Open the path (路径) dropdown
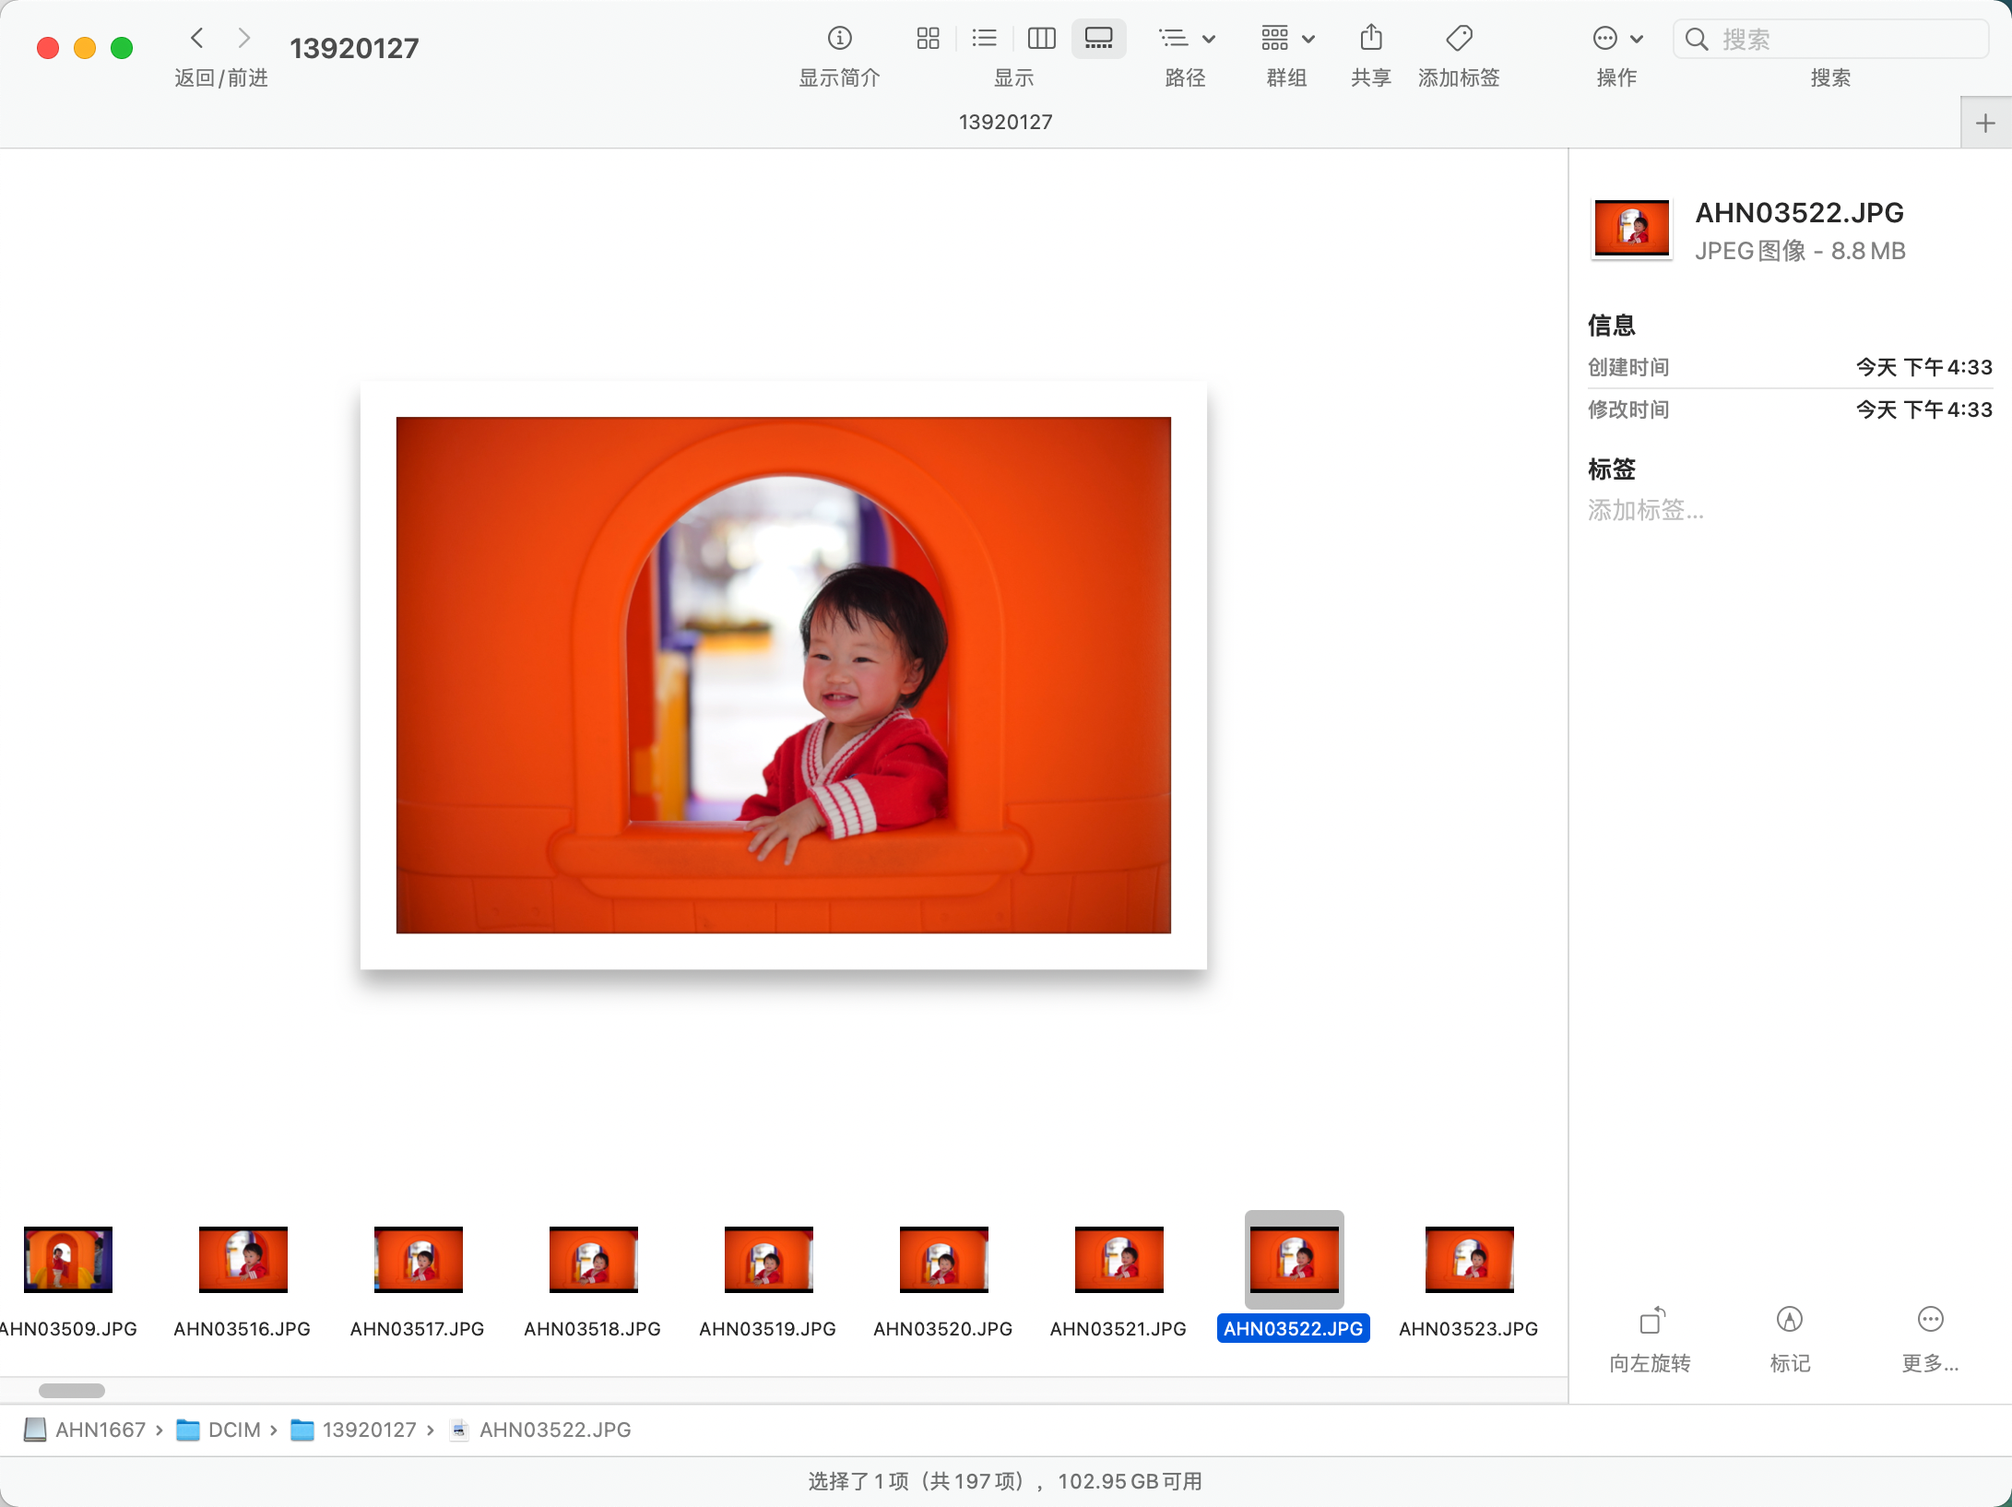 pos(1186,39)
